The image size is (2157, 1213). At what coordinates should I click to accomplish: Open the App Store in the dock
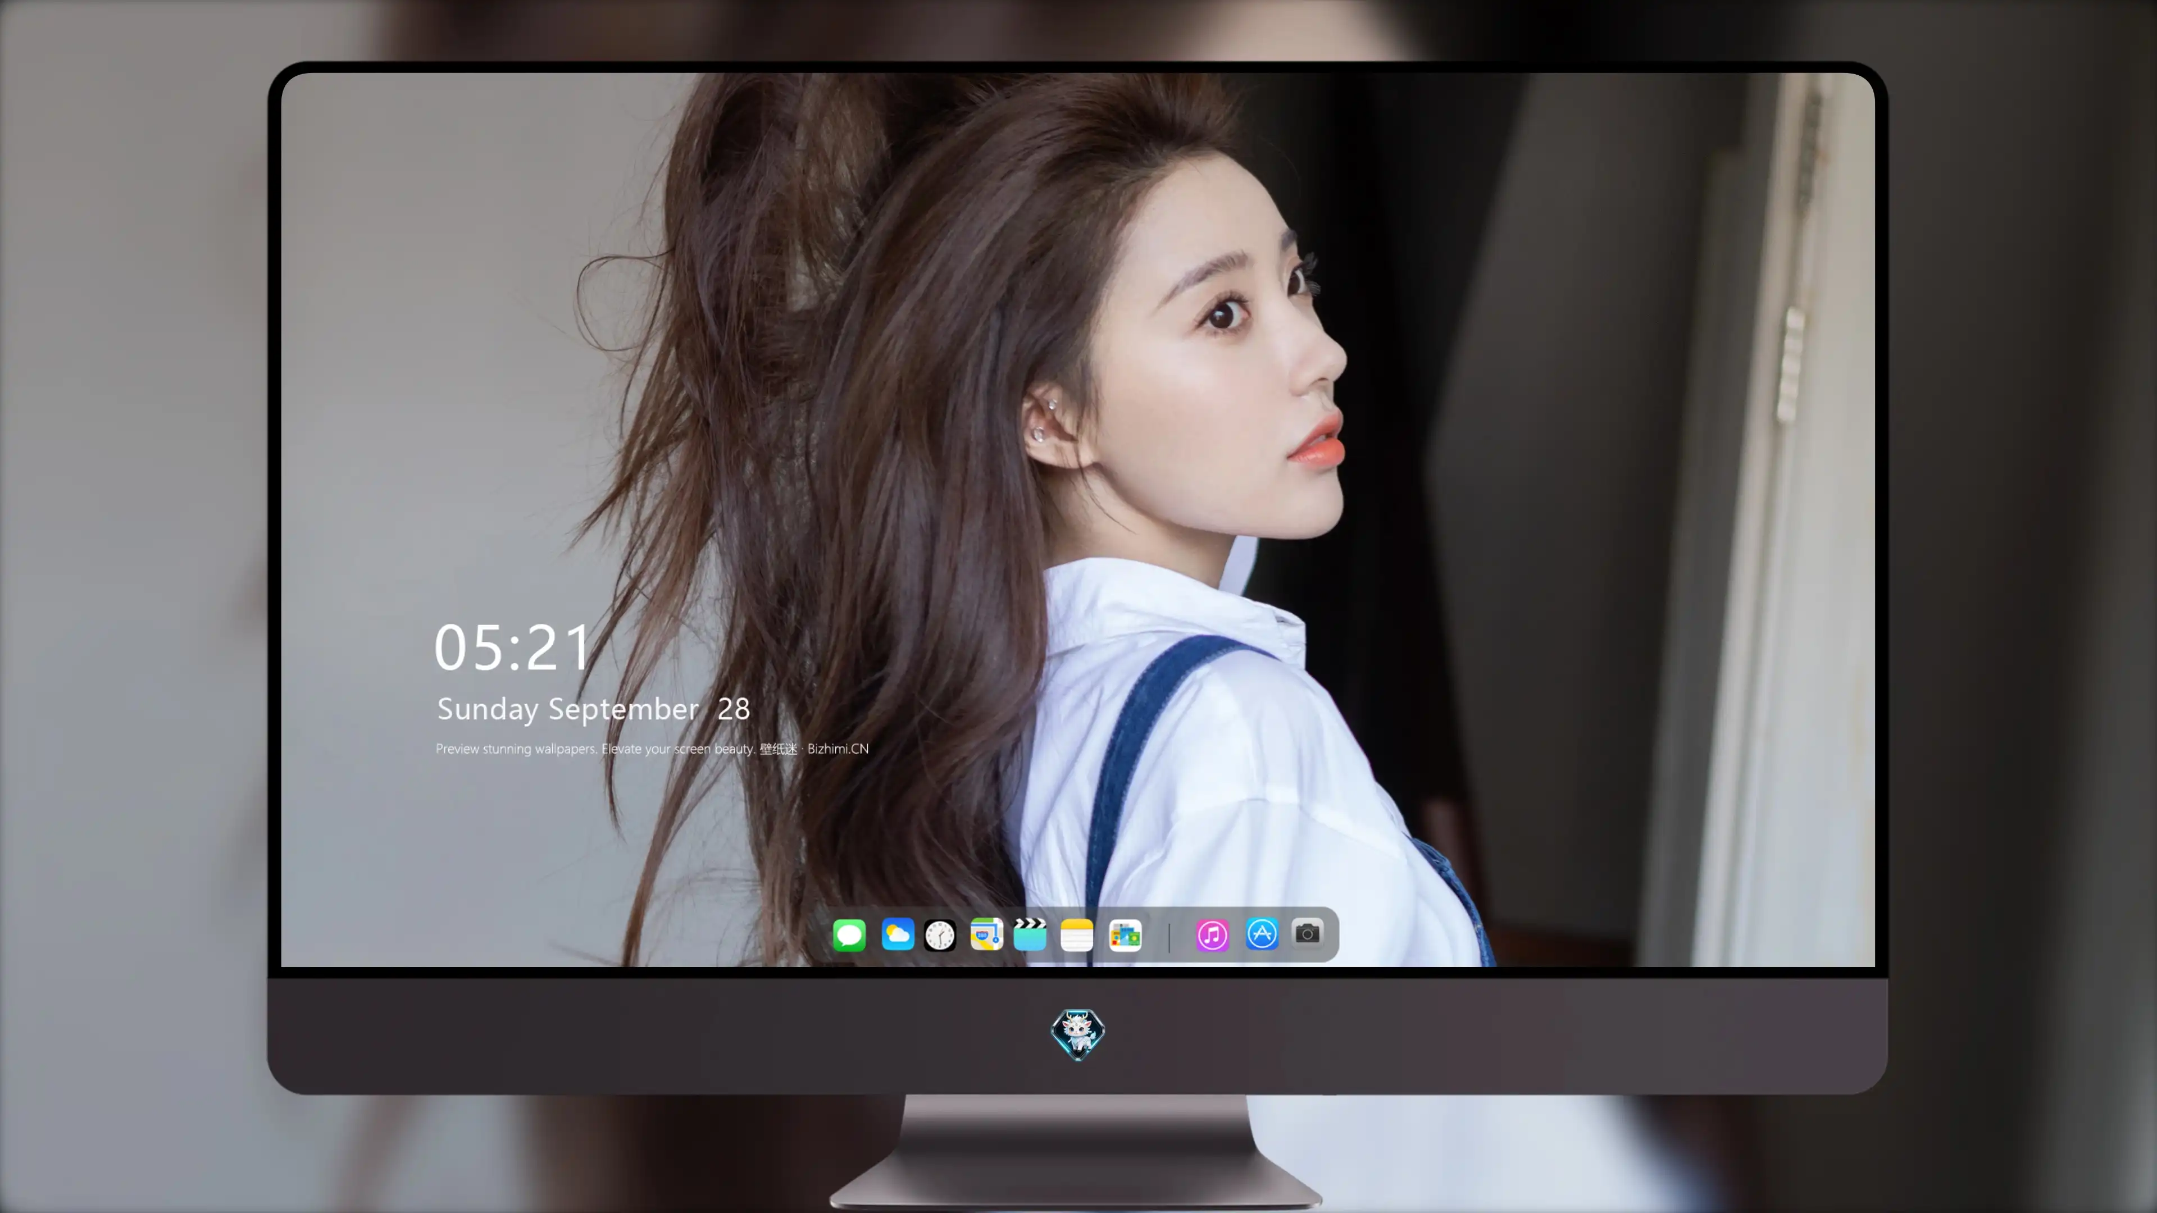point(1262,933)
